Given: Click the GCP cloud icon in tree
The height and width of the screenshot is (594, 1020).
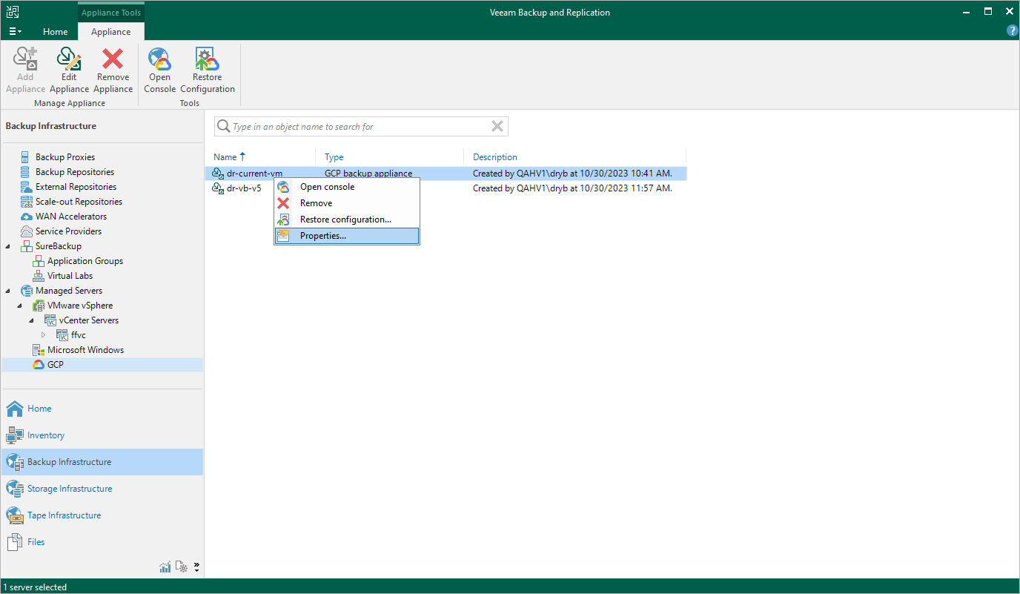Looking at the screenshot, I should click(x=39, y=365).
